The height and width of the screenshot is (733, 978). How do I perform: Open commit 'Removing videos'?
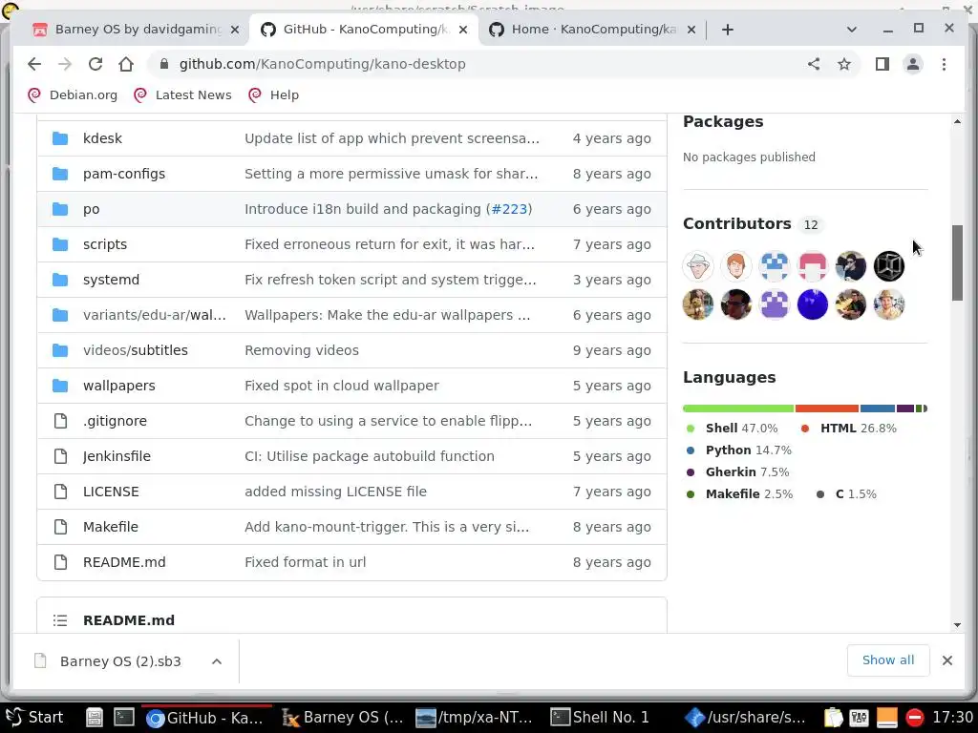[x=302, y=350]
